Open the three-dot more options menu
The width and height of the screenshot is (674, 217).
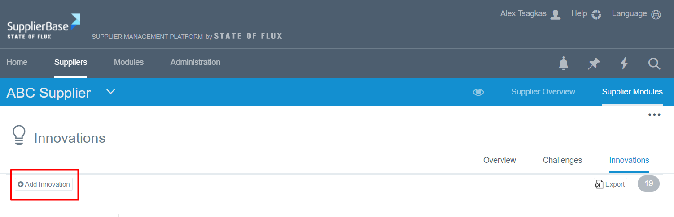(x=654, y=115)
